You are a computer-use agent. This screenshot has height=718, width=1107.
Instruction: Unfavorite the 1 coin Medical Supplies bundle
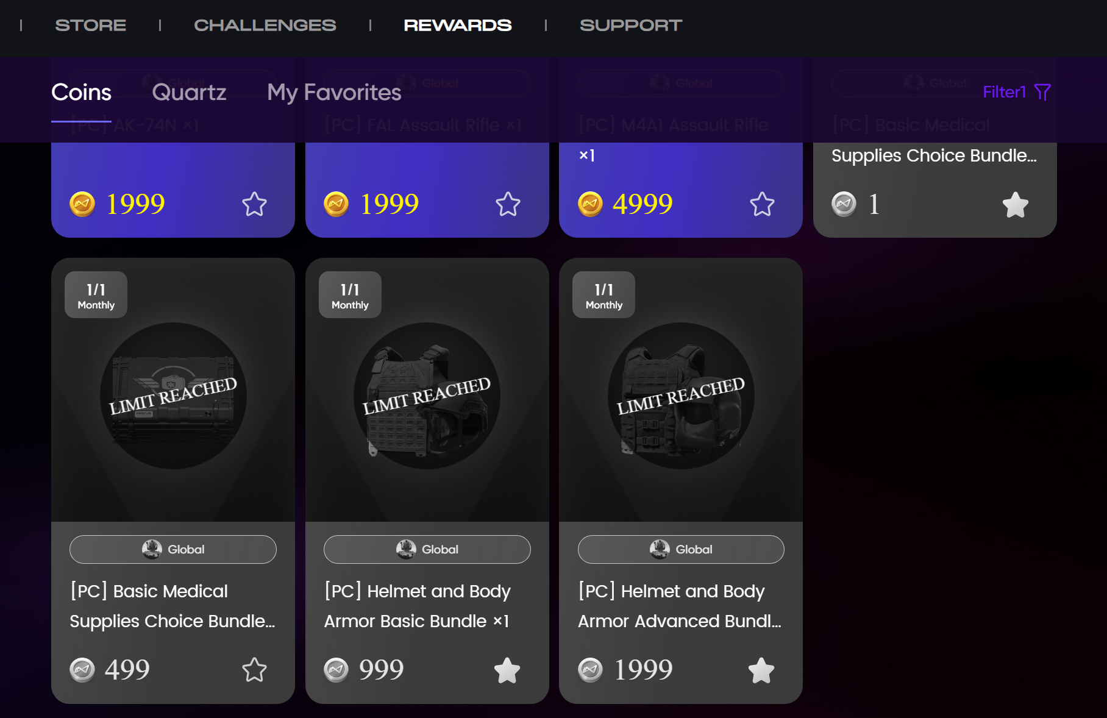[x=1016, y=204]
